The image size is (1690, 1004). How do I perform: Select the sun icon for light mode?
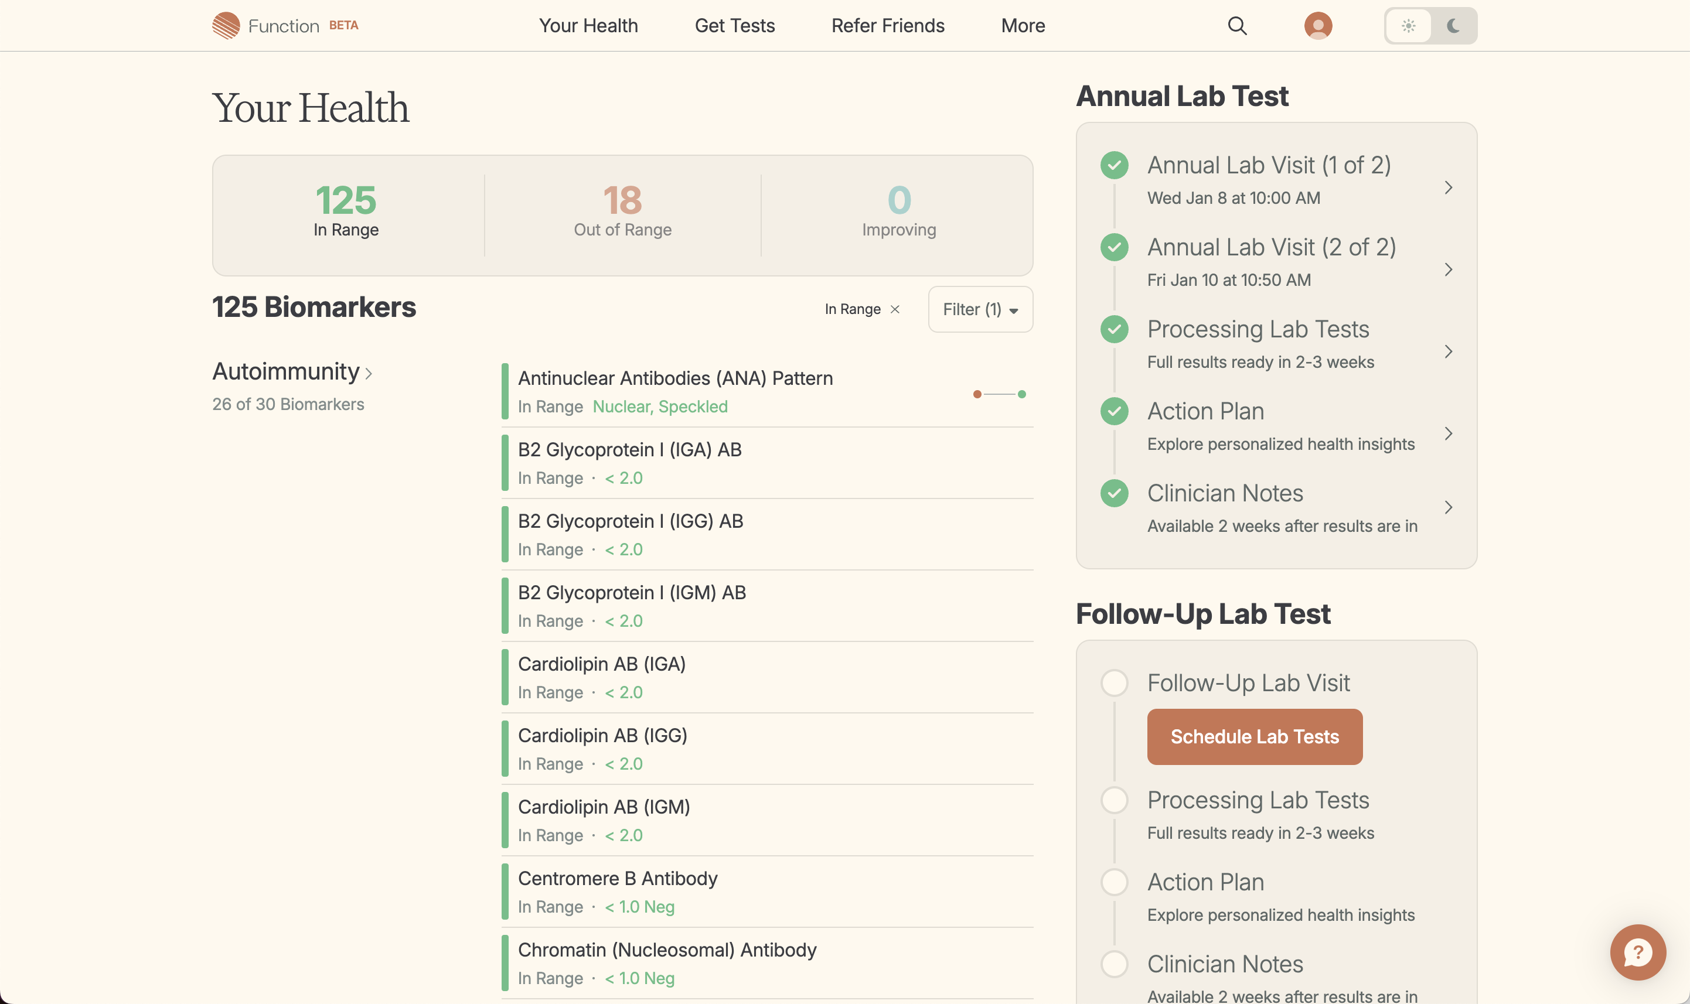click(1410, 26)
